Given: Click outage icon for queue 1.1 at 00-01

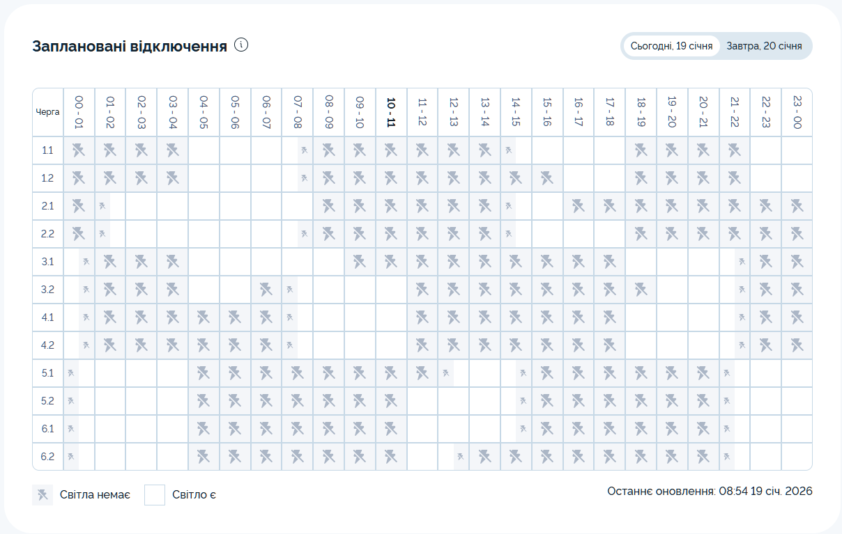Looking at the screenshot, I should tap(79, 150).
